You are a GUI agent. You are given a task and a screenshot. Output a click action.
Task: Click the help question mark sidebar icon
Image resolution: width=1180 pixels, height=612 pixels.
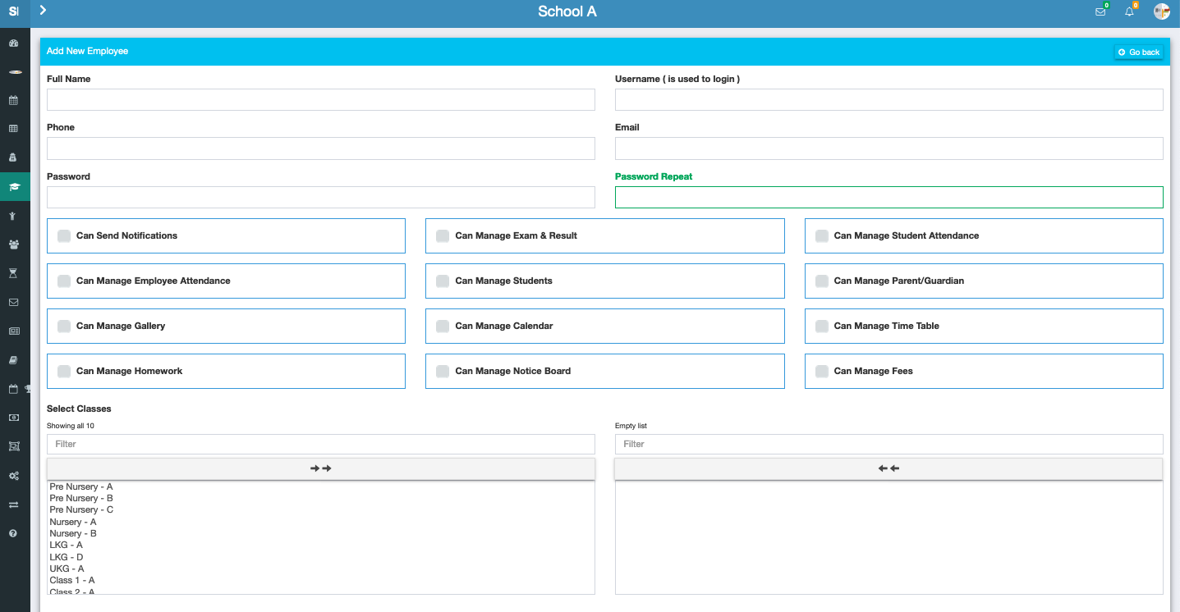point(14,533)
